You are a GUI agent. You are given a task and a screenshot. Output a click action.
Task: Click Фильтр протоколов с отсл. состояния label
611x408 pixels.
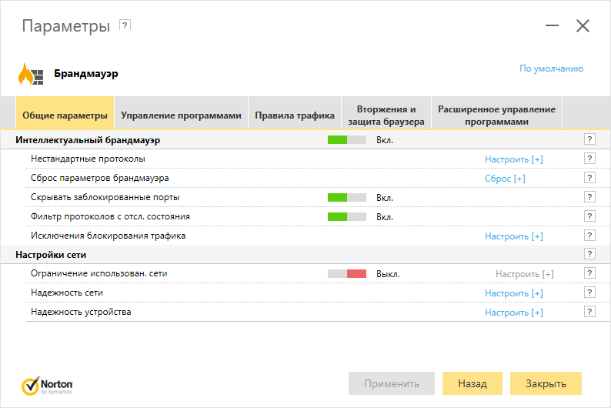pyautogui.click(x=110, y=216)
